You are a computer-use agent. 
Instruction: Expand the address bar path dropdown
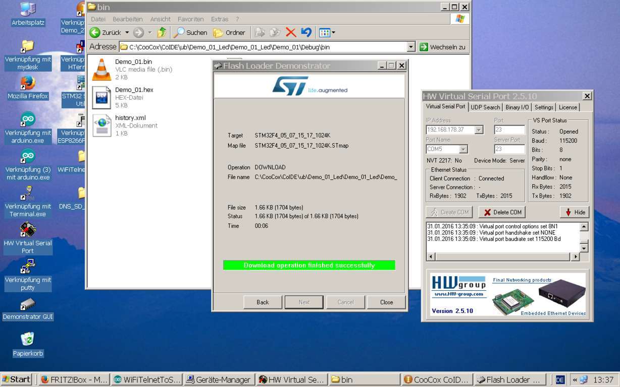point(410,47)
